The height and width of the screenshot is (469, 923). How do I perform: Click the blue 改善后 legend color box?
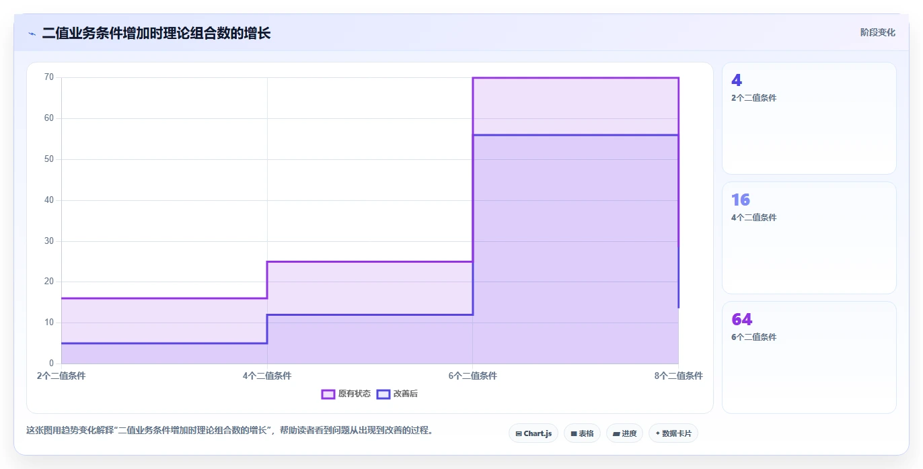383,394
